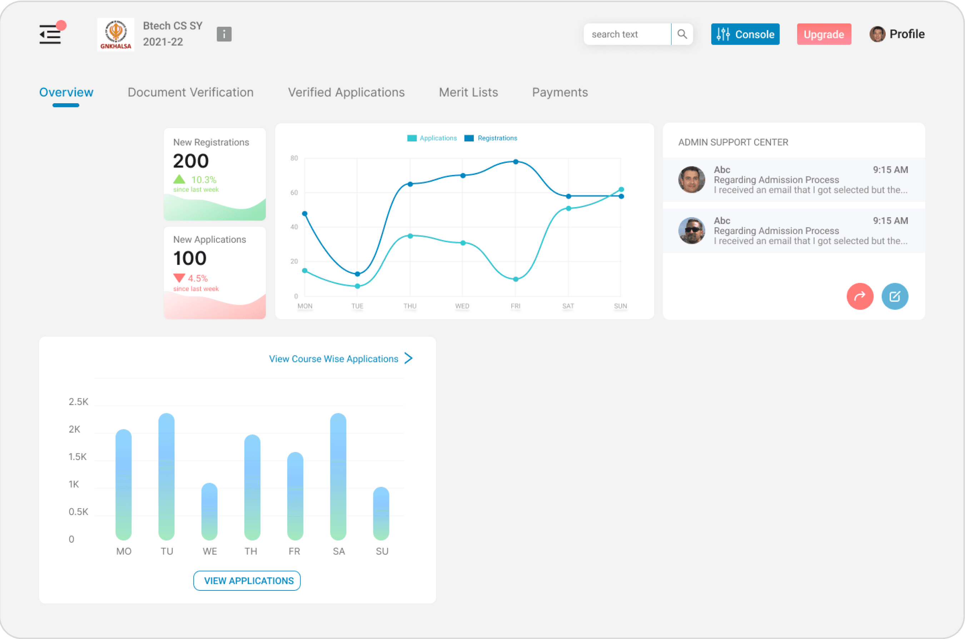Image resolution: width=965 pixels, height=639 pixels.
Task: Click the GNKHALSA college logo
Action: point(116,35)
